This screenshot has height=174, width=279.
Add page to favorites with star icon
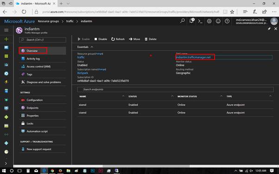tap(232, 12)
